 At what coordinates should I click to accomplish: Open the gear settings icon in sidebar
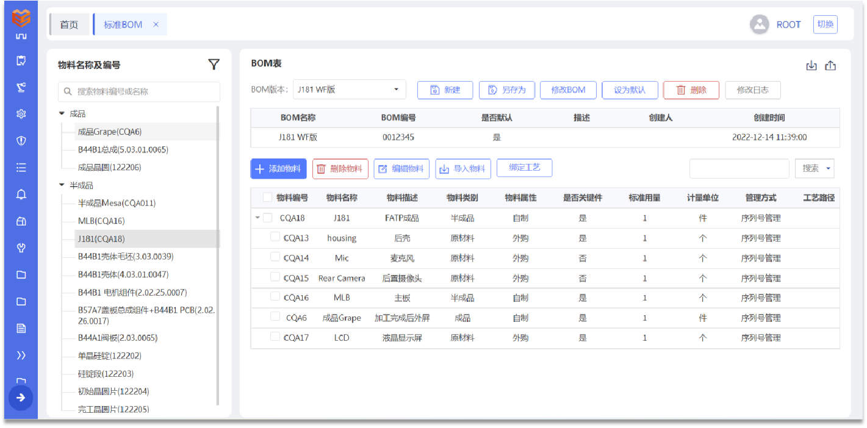pos(21,114)
